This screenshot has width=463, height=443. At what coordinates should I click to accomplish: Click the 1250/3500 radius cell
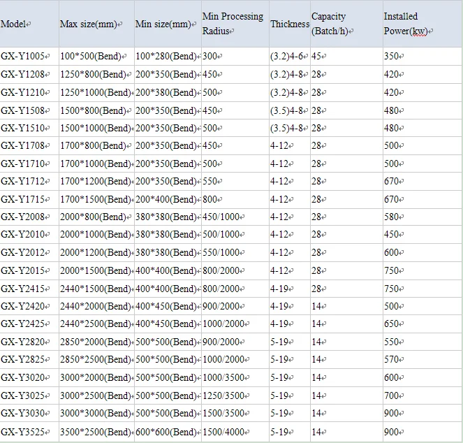tap(223, 395)
